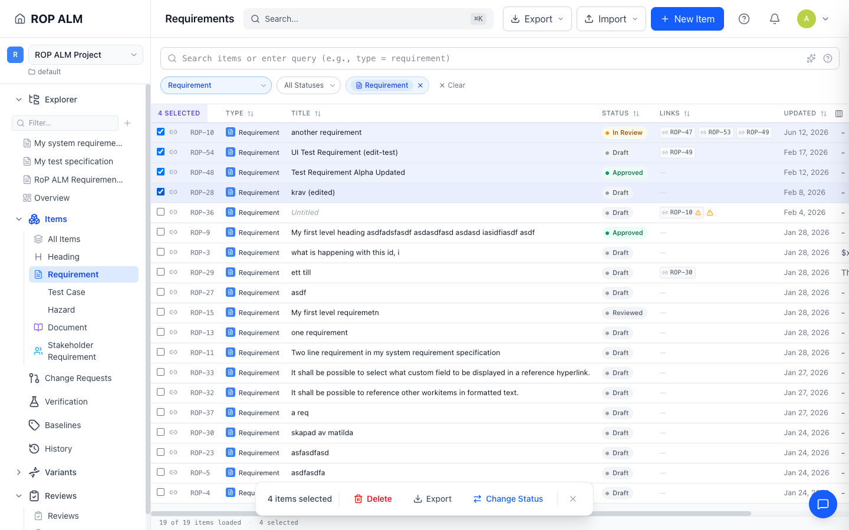Open linked item ROP-30 chip
The image size is (849, 530).
coord(677,273)
